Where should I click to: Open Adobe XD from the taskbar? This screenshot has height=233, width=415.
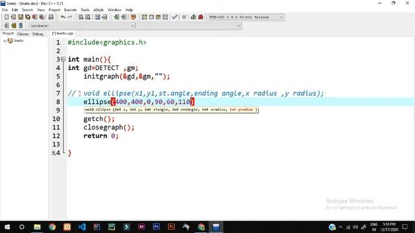pos(141,227)
